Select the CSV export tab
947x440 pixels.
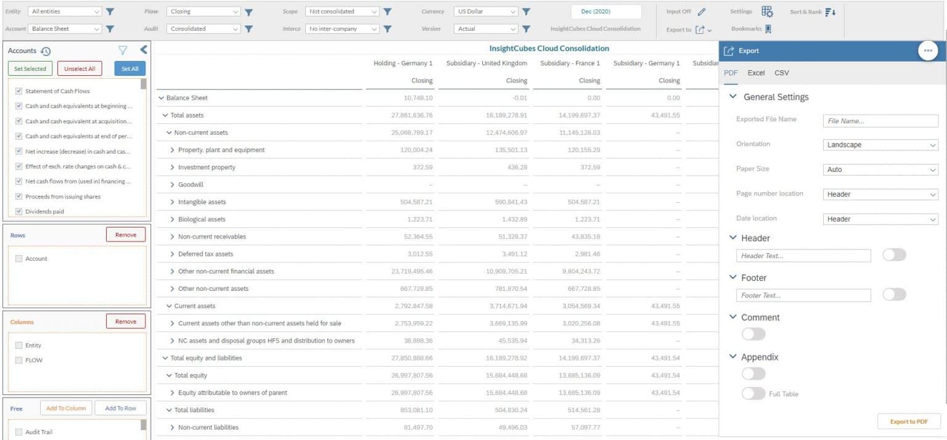point(781,73)
